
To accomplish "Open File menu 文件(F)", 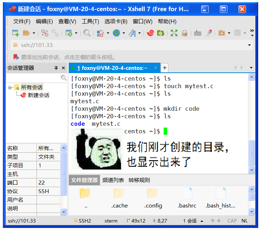I will tap(22, 22).
